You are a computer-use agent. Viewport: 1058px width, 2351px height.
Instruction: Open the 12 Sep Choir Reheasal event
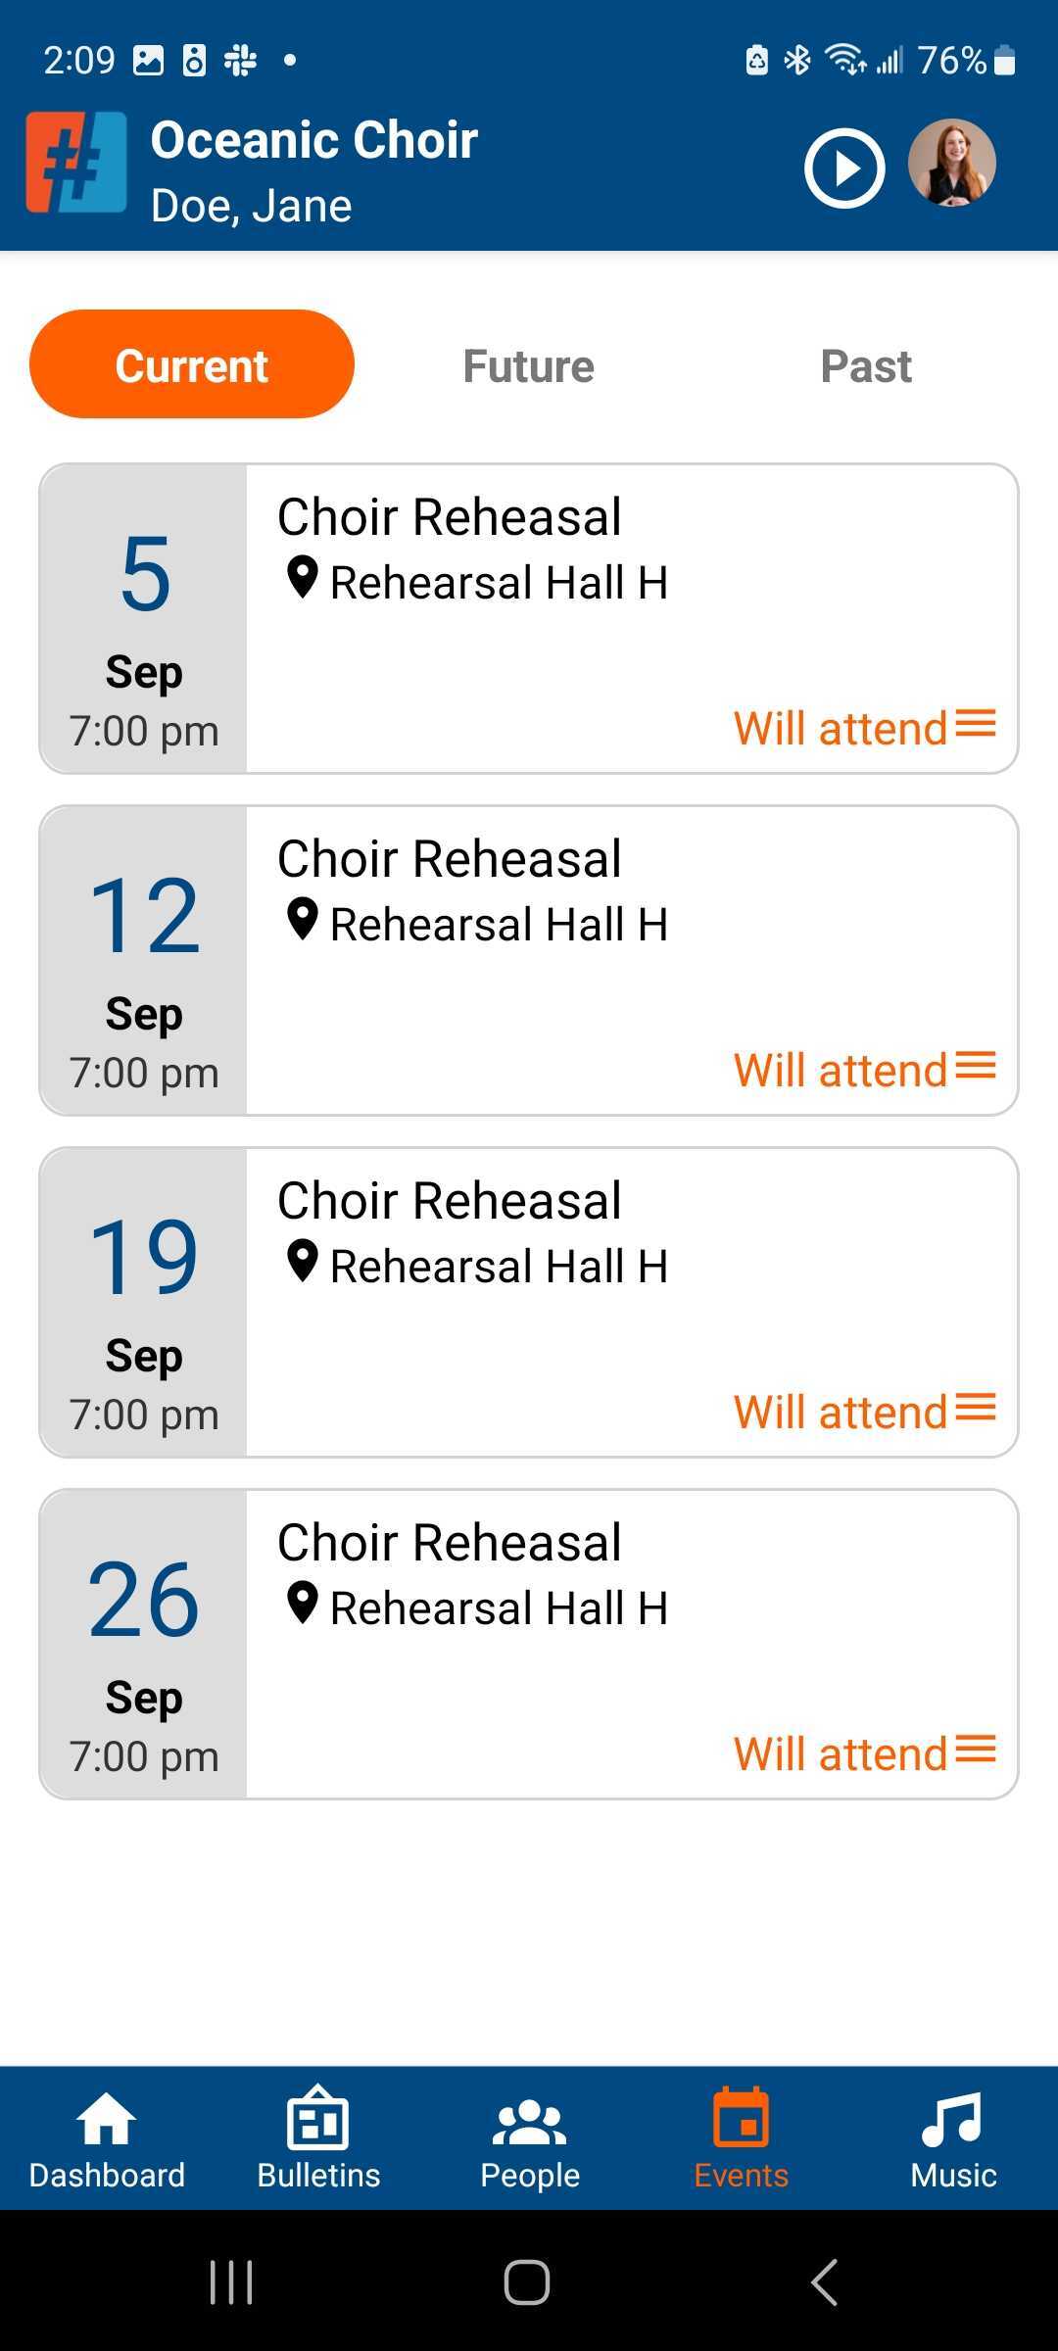529,960
